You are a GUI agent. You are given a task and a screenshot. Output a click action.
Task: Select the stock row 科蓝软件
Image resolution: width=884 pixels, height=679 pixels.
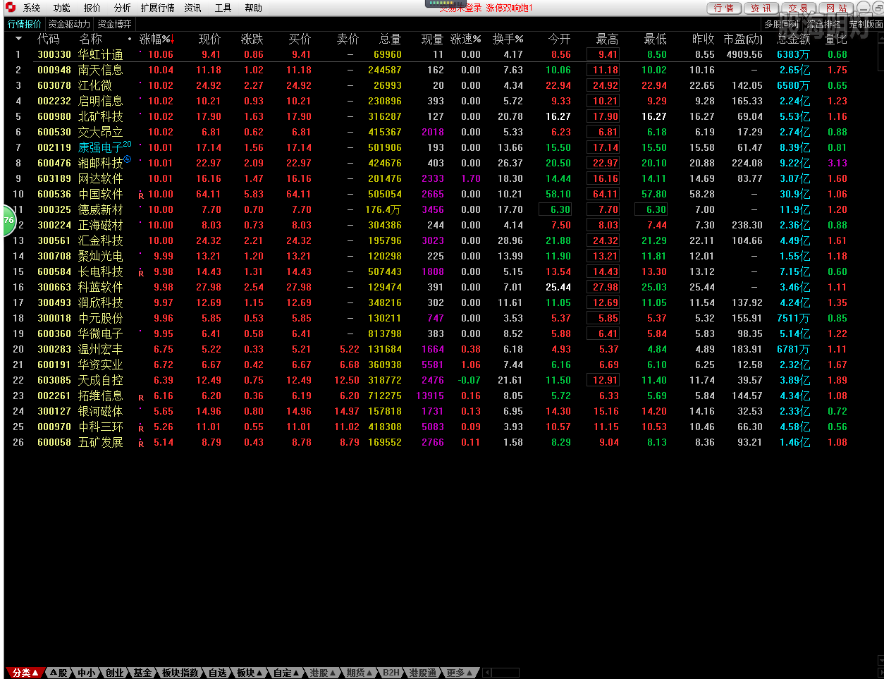(427, 287)
